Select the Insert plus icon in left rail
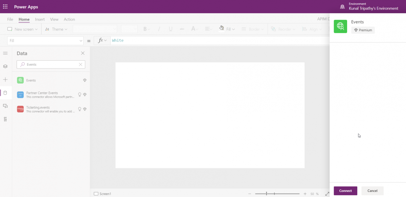This screenshot has height=197, width=406. click(5, 80)
